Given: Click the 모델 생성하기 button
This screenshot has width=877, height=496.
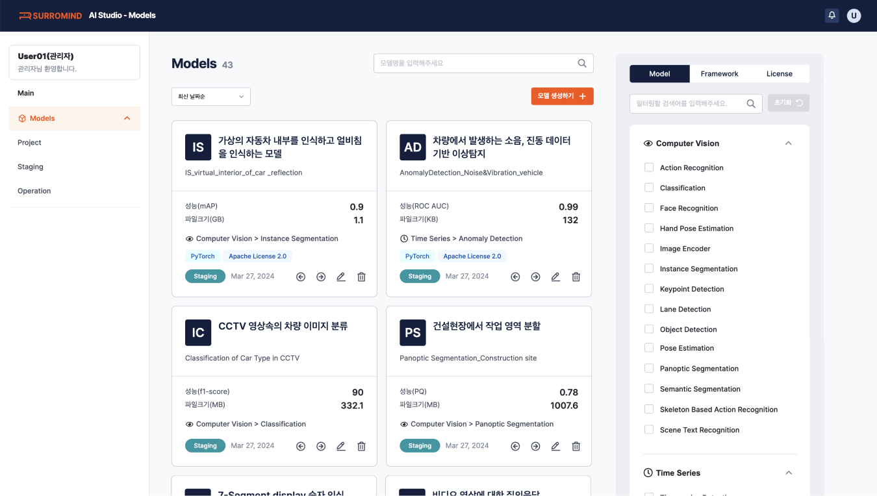Looking at the screenshot, I should pos(562,95).
